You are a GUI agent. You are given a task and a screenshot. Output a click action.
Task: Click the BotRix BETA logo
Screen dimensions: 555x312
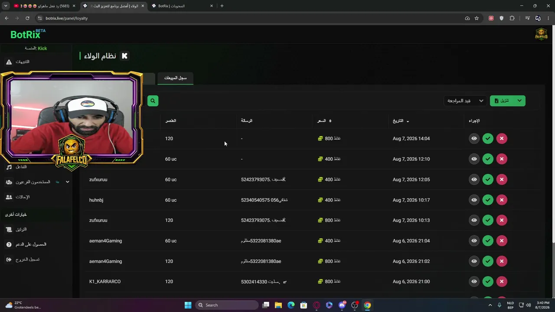[x=28, y=34]
